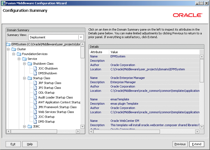Select Audit Loader Startup Class item
210x150 pixels.
[55, 97]
